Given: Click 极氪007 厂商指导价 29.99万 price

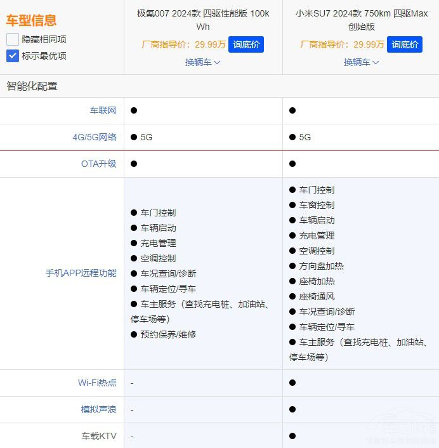Looking at the screenshot, I should pyautogui.click(x=183, y=44).
